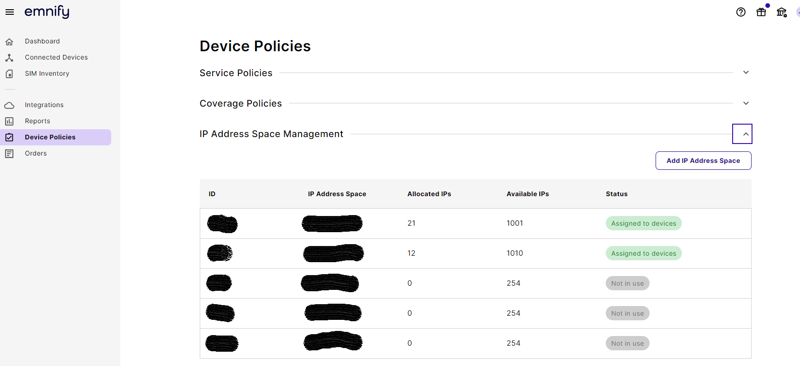Click the allocated IPs value 12

pyautogui.click(x=412, y=253)
